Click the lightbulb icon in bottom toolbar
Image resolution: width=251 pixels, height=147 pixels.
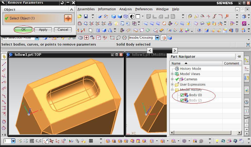point(217,141)
